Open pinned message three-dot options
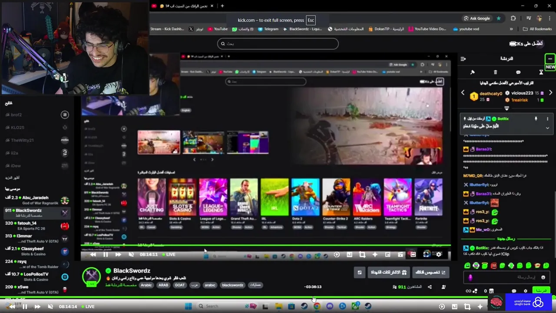 click(x=547, y=119)
